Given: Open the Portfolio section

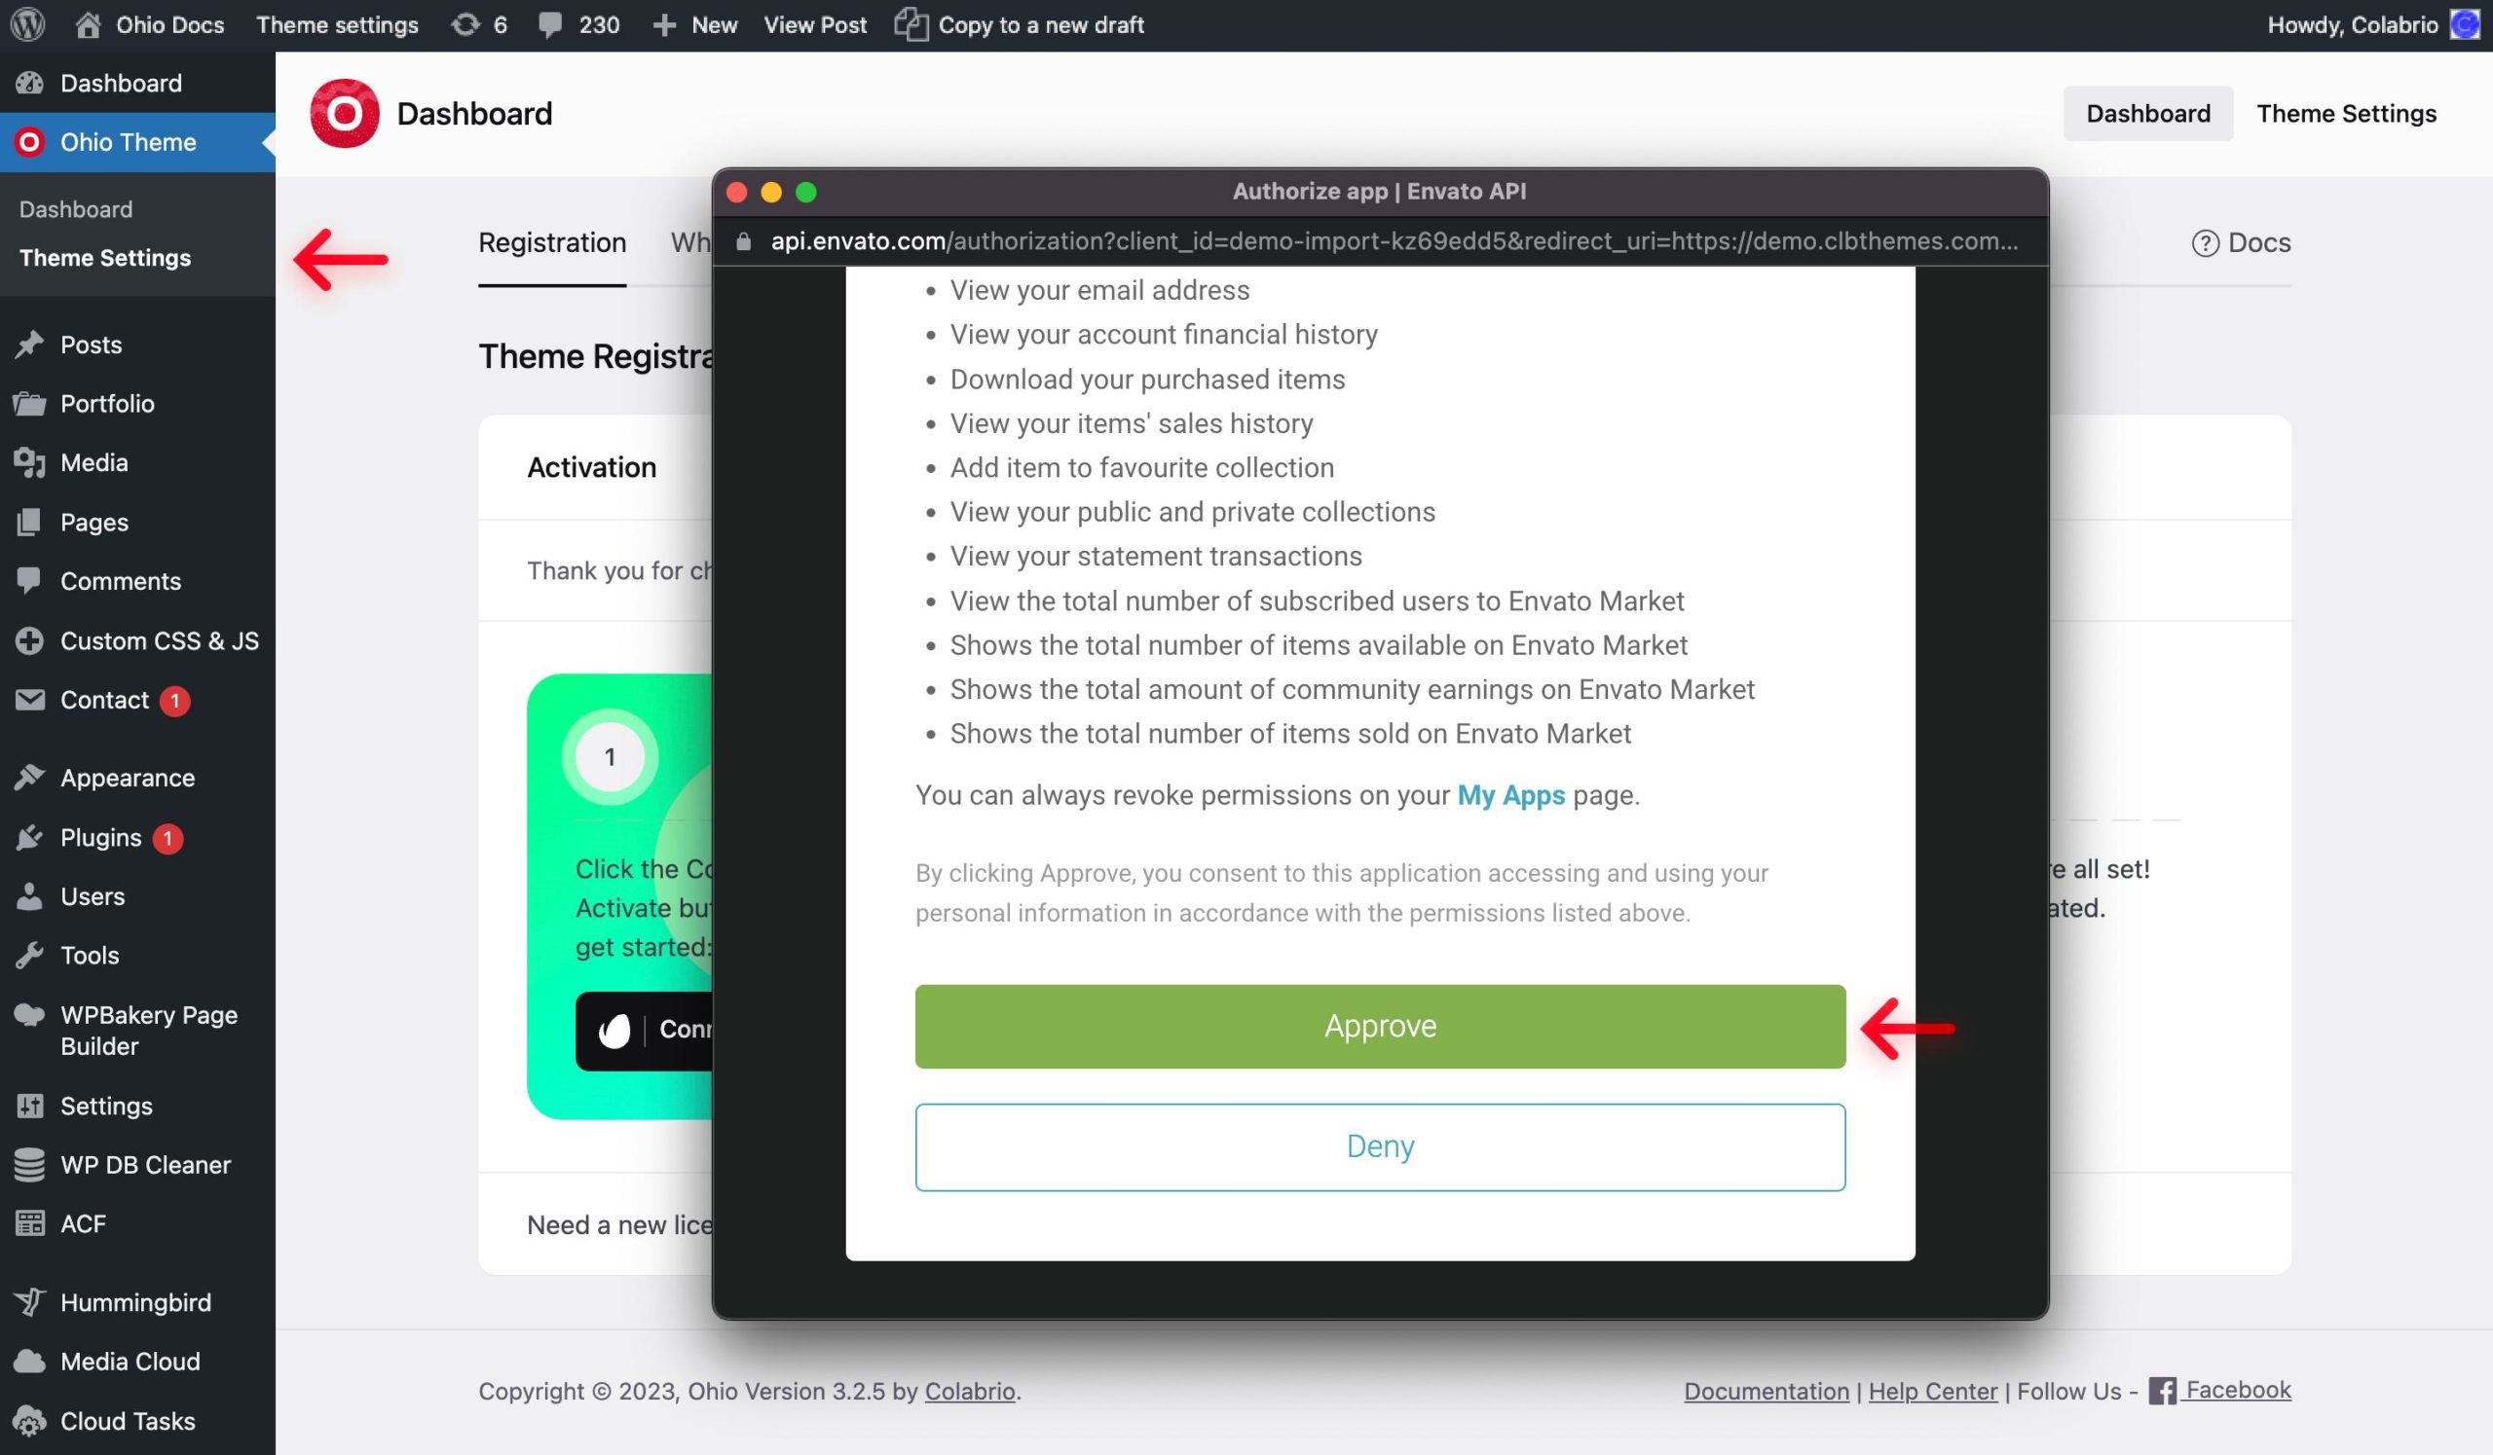Looking at the screenshot, I should click(x=137, y=403).
